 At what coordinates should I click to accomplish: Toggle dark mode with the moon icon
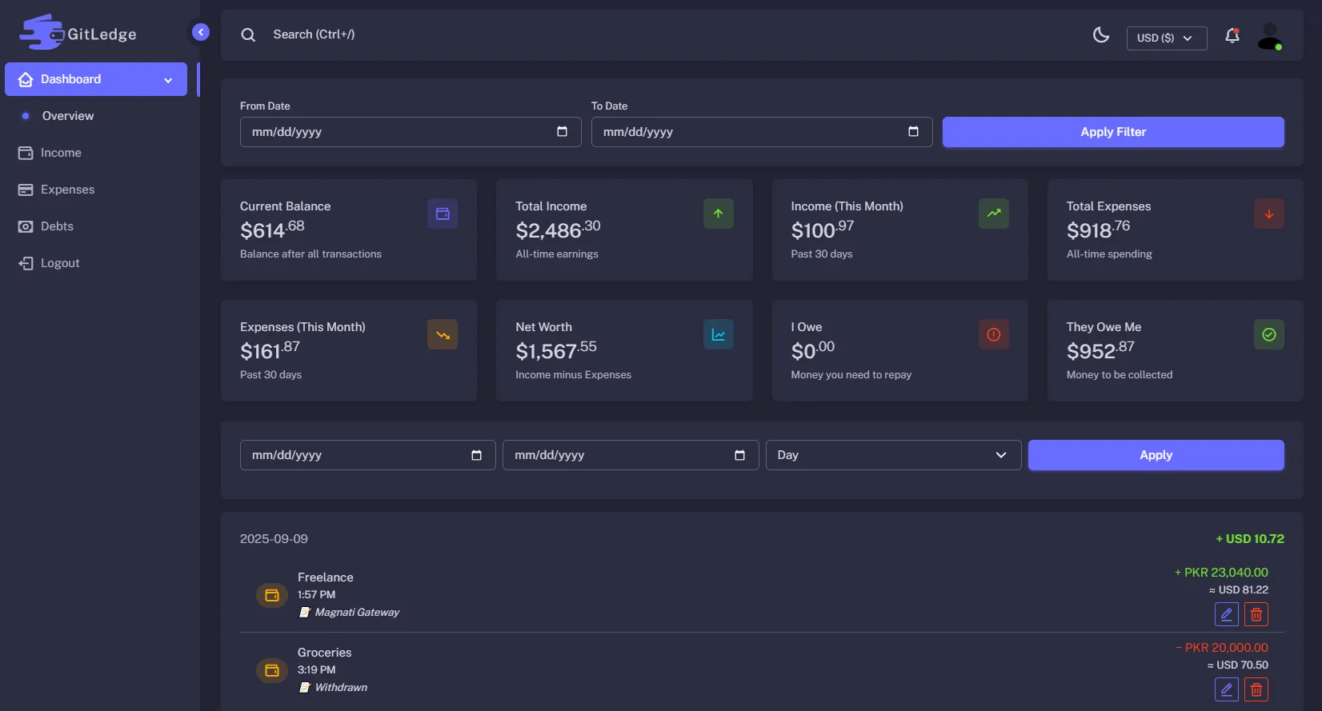point(1101,35)
